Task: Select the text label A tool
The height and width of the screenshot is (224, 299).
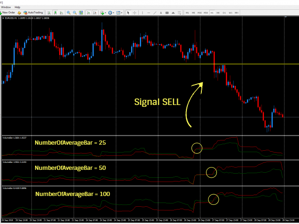Action: [x=161, y=13]
